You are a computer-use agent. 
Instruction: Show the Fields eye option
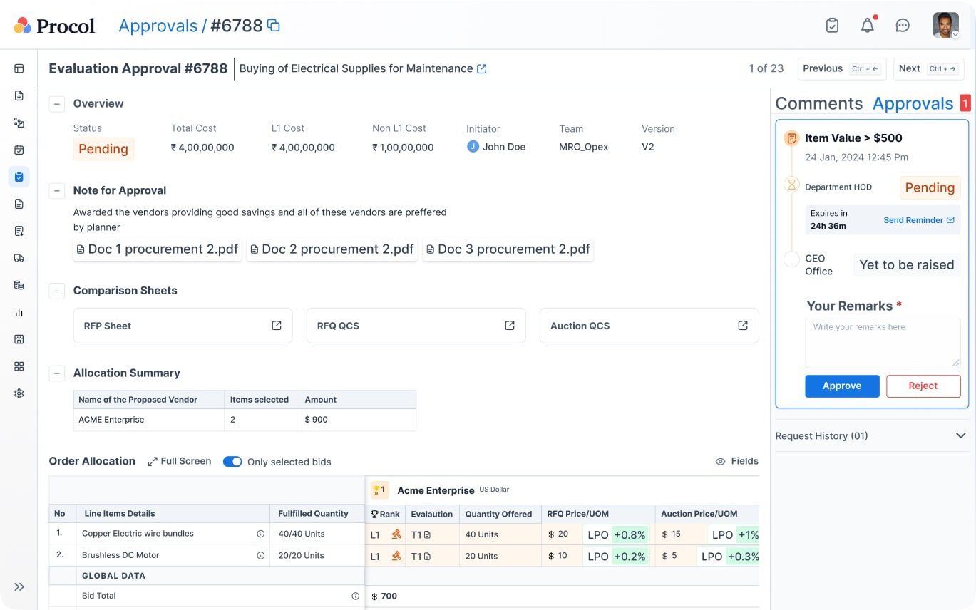[736, 461]
